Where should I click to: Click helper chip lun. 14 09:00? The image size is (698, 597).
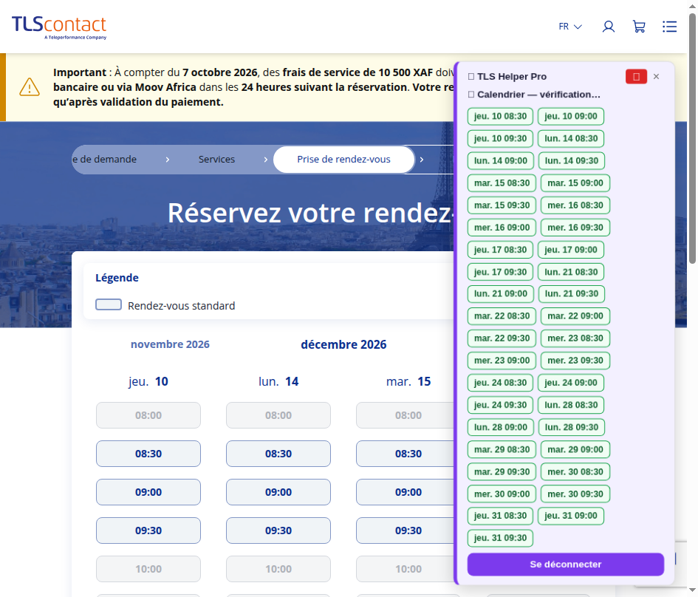(500, 161)
